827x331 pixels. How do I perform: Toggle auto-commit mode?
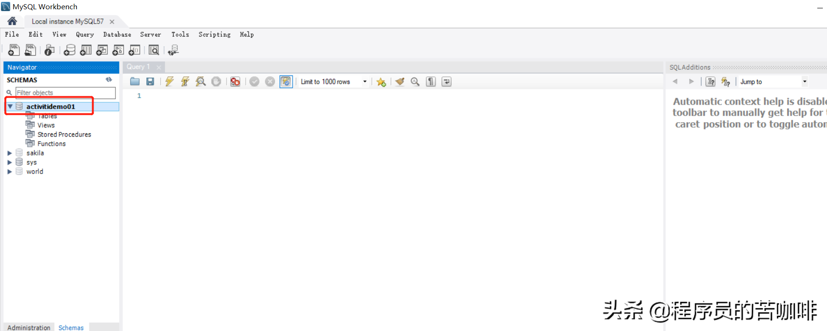(286, 81)
